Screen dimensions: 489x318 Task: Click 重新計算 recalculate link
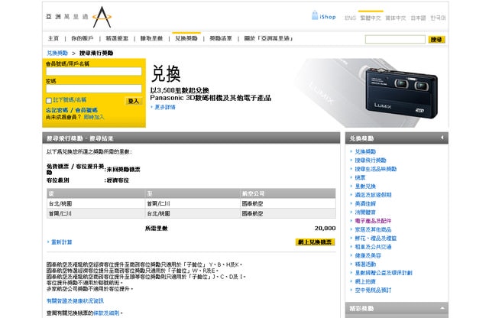tap(61, 242)
